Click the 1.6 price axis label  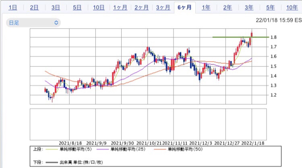click(273, 56)
